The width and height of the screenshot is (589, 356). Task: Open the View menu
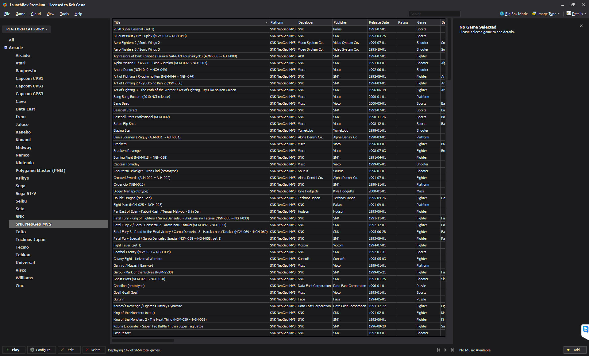pyautogui.click(x=50, y=14)
